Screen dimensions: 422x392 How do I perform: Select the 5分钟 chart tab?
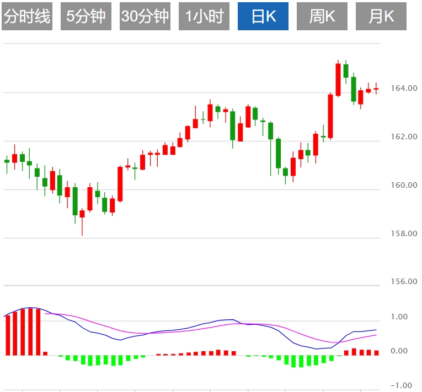[x=86, y=17]
